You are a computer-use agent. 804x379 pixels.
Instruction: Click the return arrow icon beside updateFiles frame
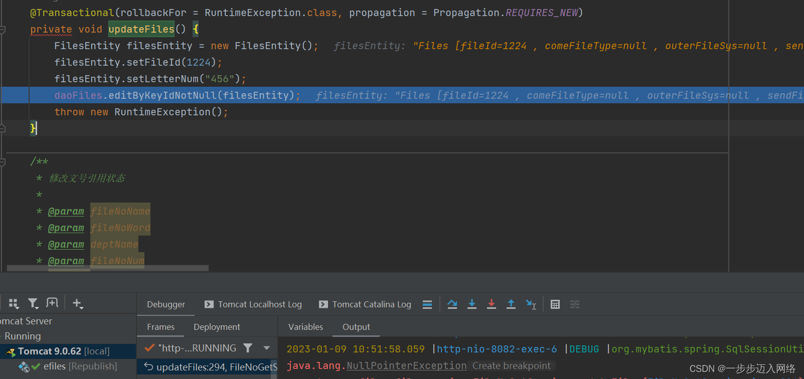coord(148,366)
